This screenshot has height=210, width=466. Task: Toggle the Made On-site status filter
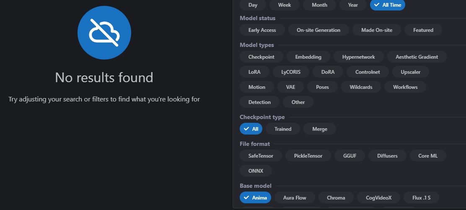pos(377,30)
